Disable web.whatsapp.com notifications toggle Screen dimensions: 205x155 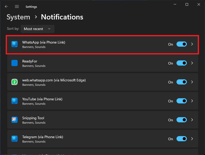pos(182,82)
